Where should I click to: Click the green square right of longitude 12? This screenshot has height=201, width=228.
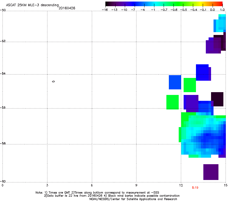tap(190, 85)
